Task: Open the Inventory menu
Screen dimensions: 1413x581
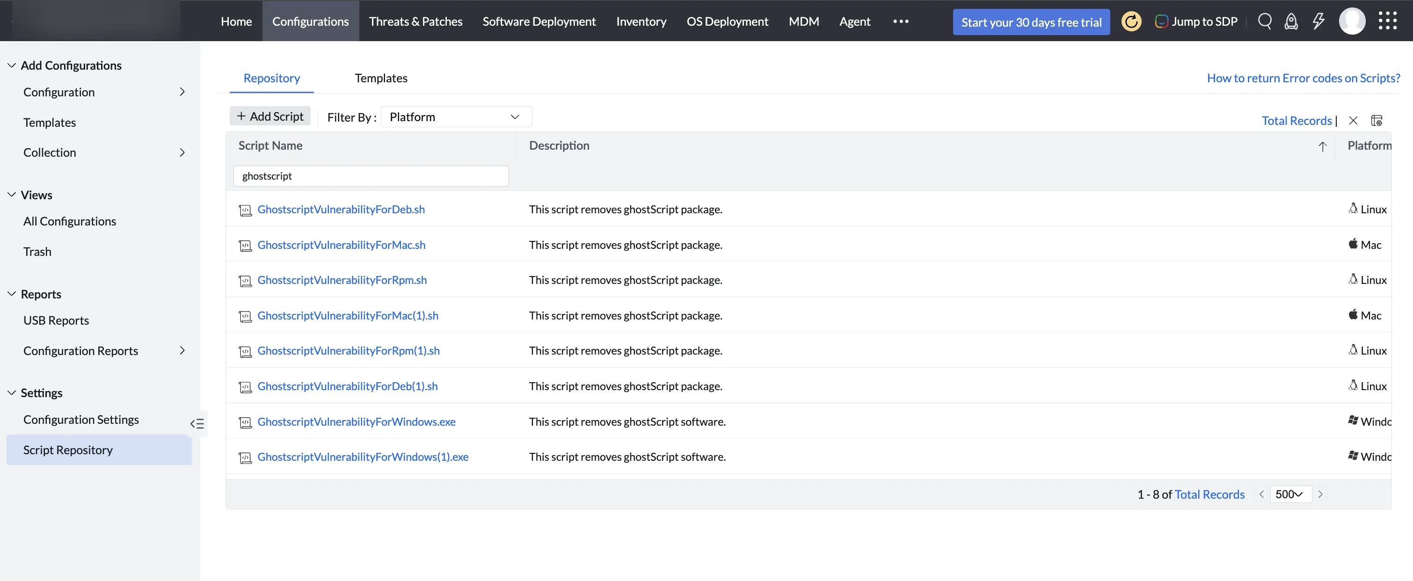Action: (641, 22)
